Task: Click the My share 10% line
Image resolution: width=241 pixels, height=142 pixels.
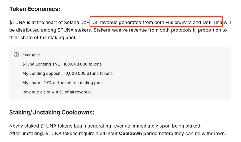Action: (x=62, y=83)
